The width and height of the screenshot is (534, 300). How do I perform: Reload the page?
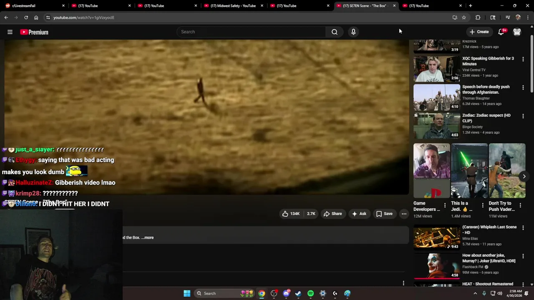click(26, 17)
